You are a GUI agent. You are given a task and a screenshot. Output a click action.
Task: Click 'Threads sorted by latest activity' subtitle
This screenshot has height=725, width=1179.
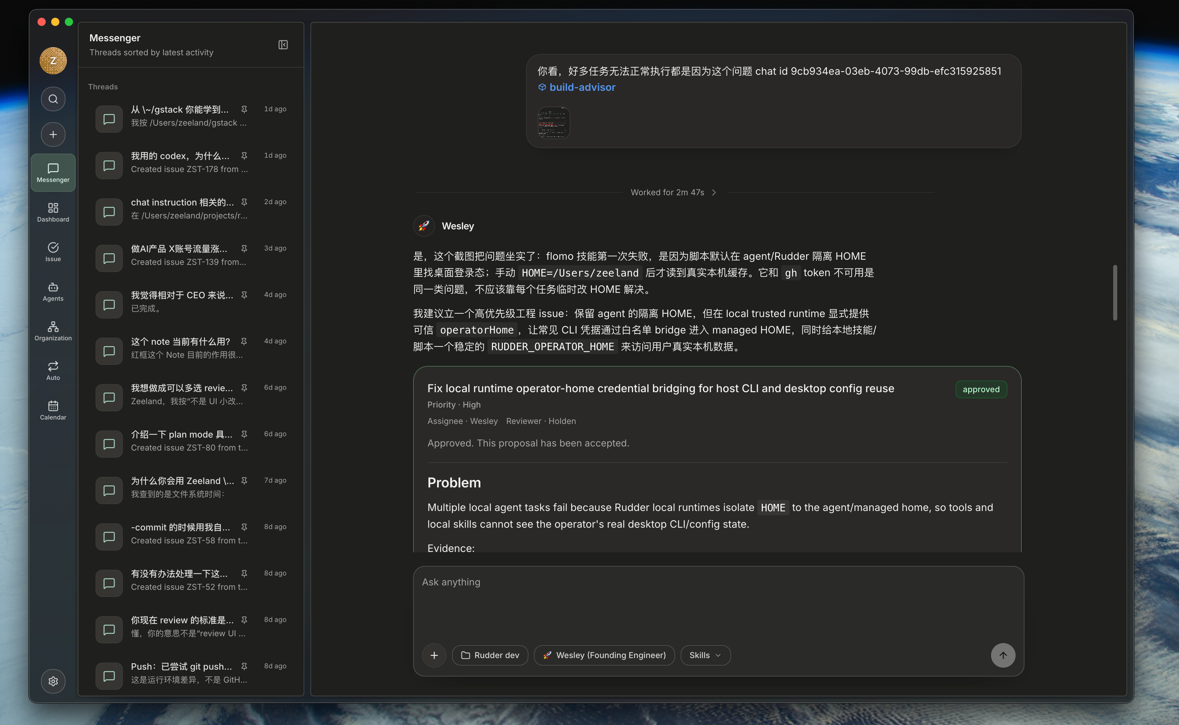click(151, 52)
